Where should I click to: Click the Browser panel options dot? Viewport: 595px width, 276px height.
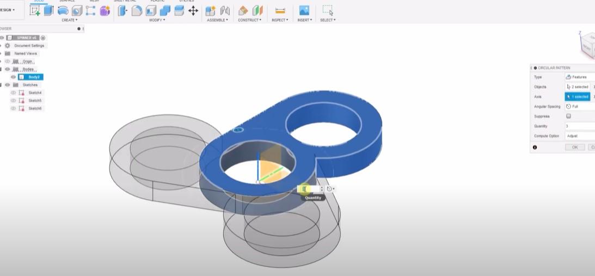point(79,29)
